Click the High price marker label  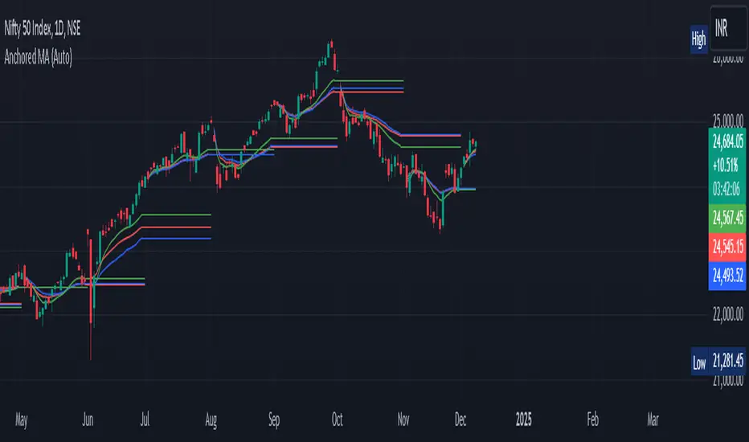coord(698,37)
